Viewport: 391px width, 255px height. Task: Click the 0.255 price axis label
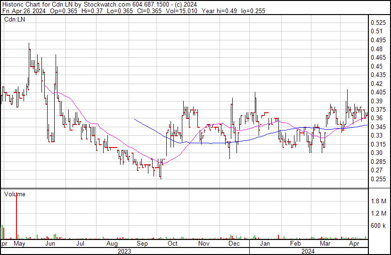[378, 179]
